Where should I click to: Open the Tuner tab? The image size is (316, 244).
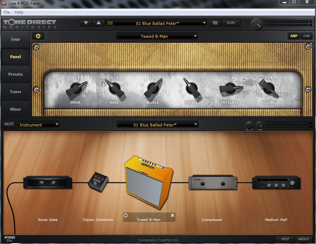point(15,92)
